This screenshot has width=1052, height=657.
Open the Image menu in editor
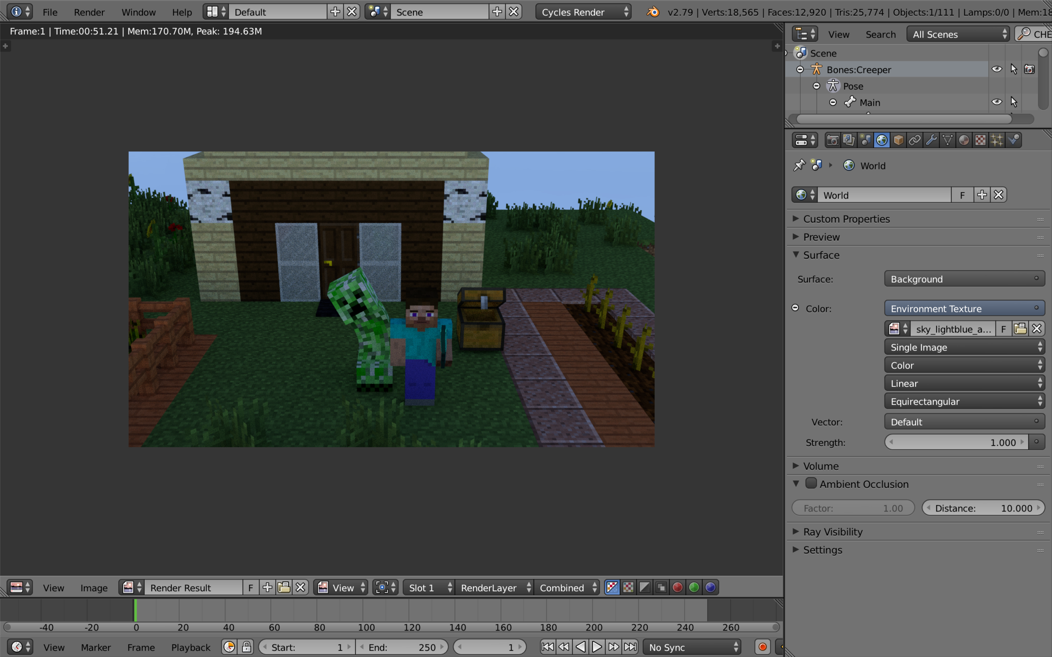click(94, 587)
